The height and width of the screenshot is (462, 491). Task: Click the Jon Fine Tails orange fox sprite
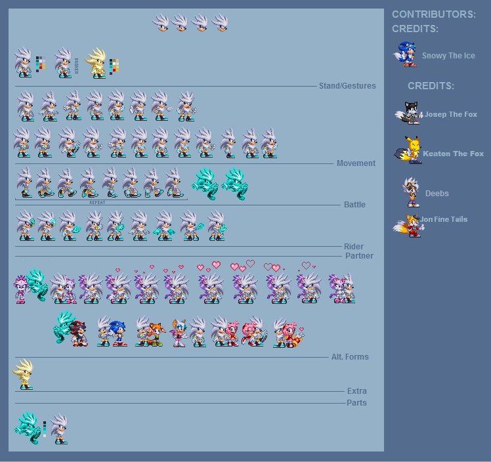pyautogui.click(x=409, y=226)
